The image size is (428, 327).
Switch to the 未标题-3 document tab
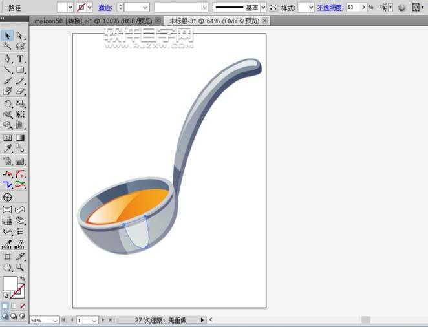[x=214, y=21]
